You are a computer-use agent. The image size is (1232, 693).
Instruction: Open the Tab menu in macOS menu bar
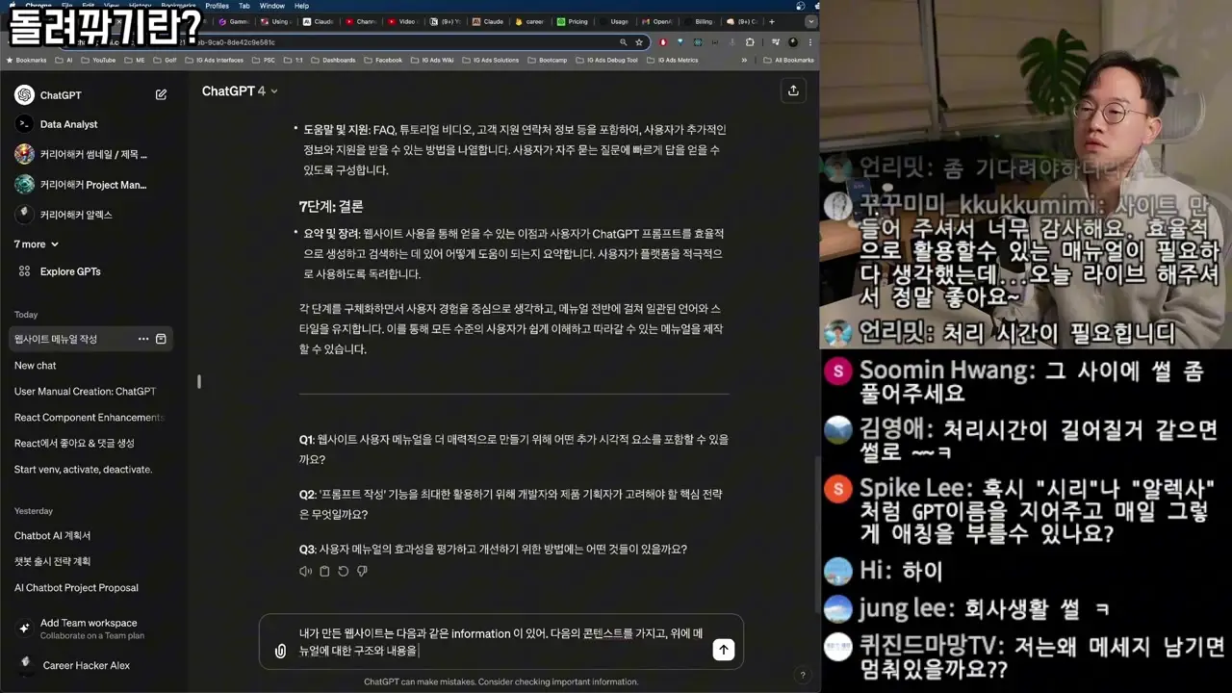(244, 6)
